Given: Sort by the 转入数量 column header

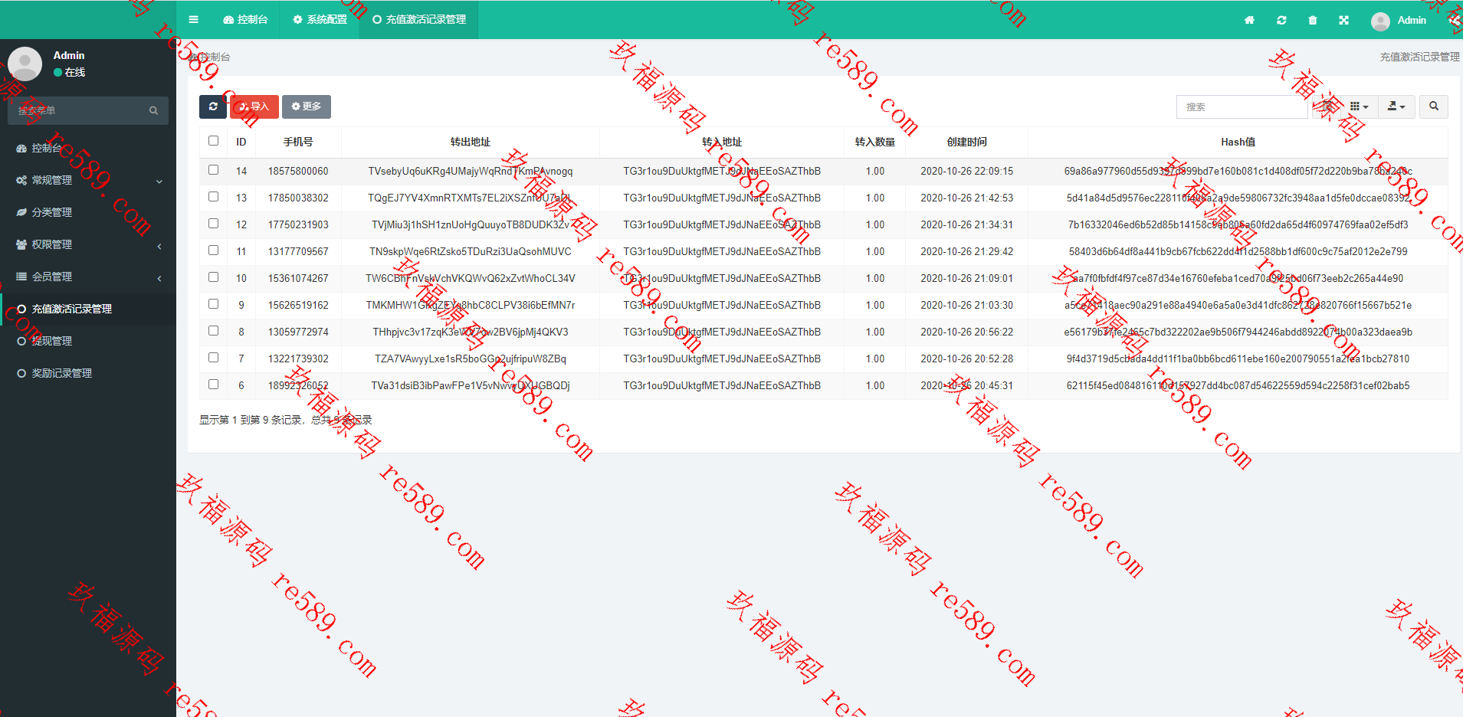Looking at the screenshot, I should [x=875, y=142].
